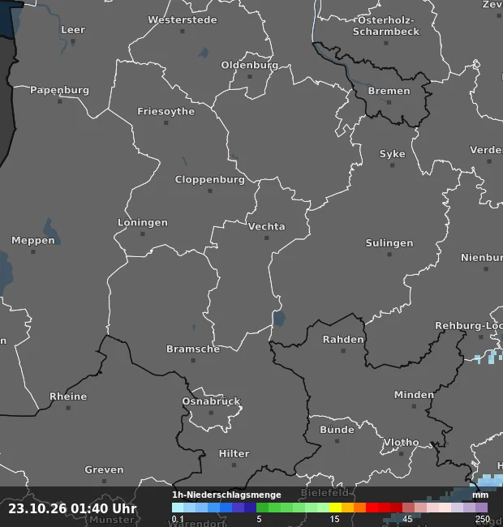Click the Löningen town label

(143, 222)
